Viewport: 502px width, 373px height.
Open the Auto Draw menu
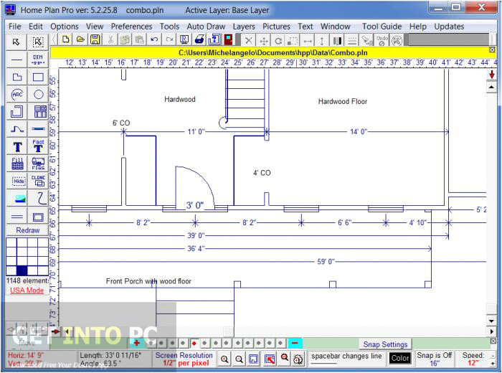click(x=206, y=27)
